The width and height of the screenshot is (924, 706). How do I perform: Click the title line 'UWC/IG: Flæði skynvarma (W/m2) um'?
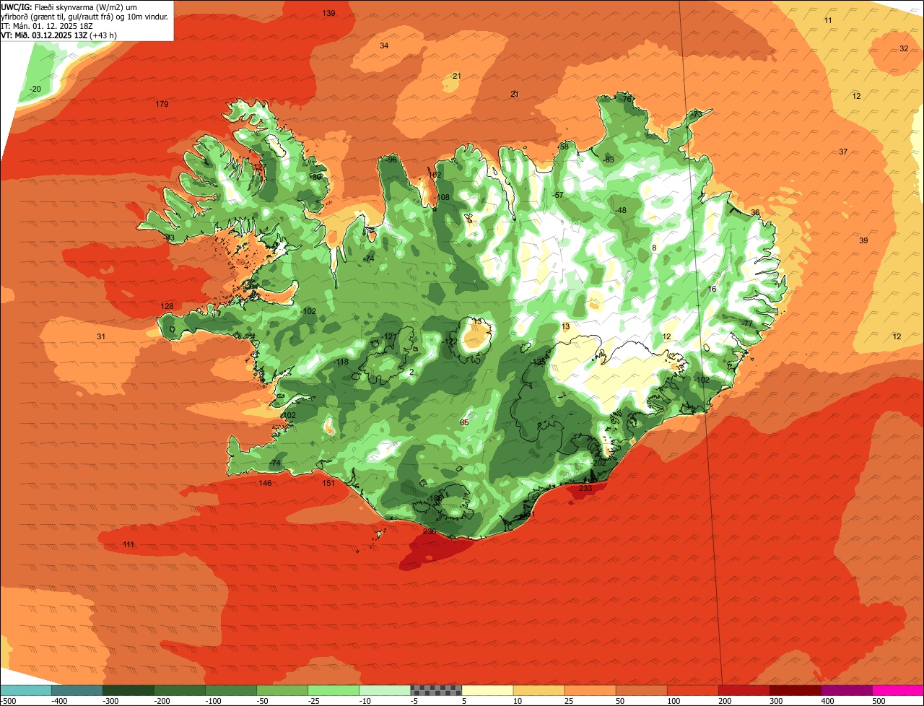click(69, 6)
